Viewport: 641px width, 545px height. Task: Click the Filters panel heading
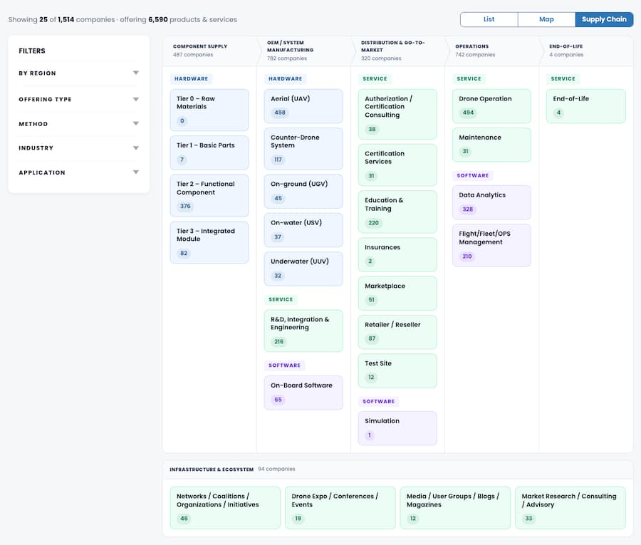click(32, 51)
